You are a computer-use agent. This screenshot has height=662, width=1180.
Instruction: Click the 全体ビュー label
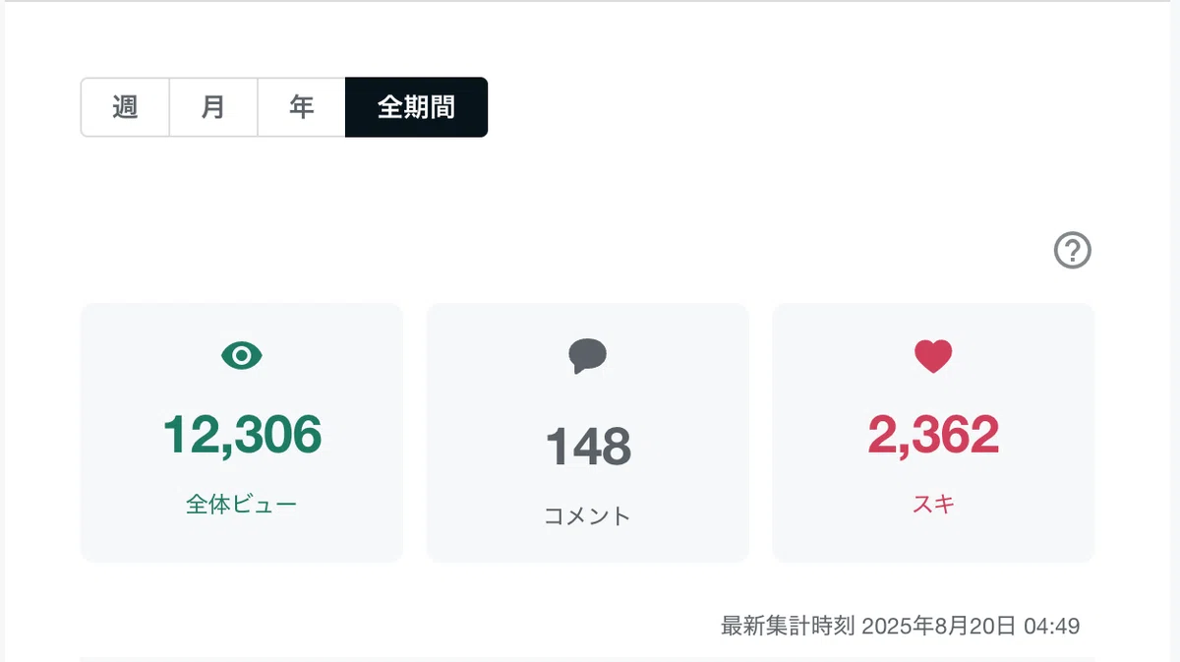click(242, 505)
